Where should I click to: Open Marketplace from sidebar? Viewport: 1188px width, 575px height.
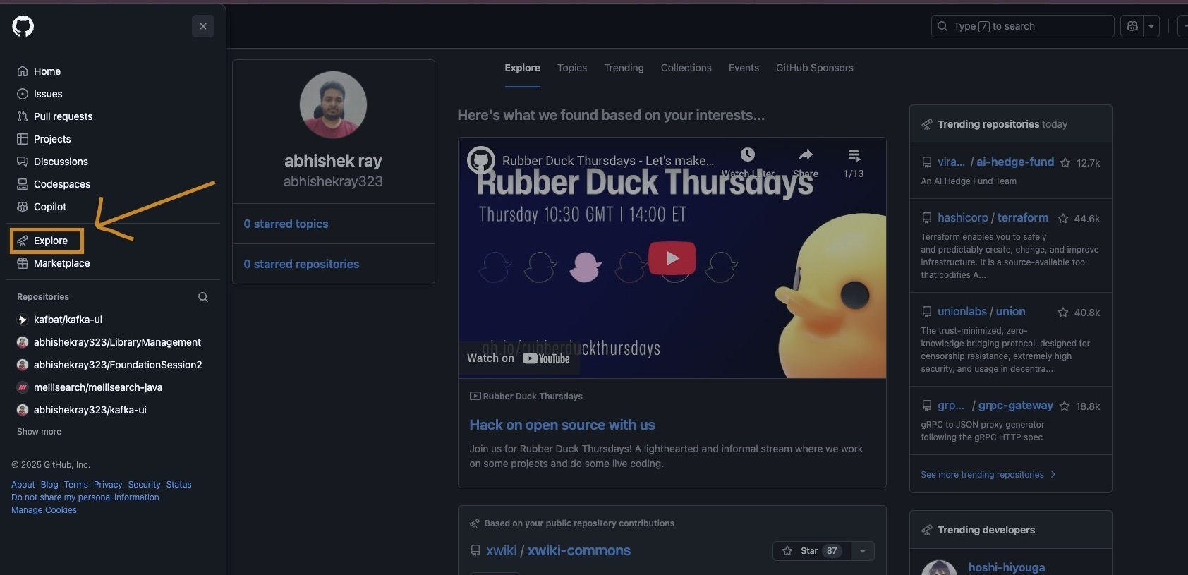click(61, 263)
